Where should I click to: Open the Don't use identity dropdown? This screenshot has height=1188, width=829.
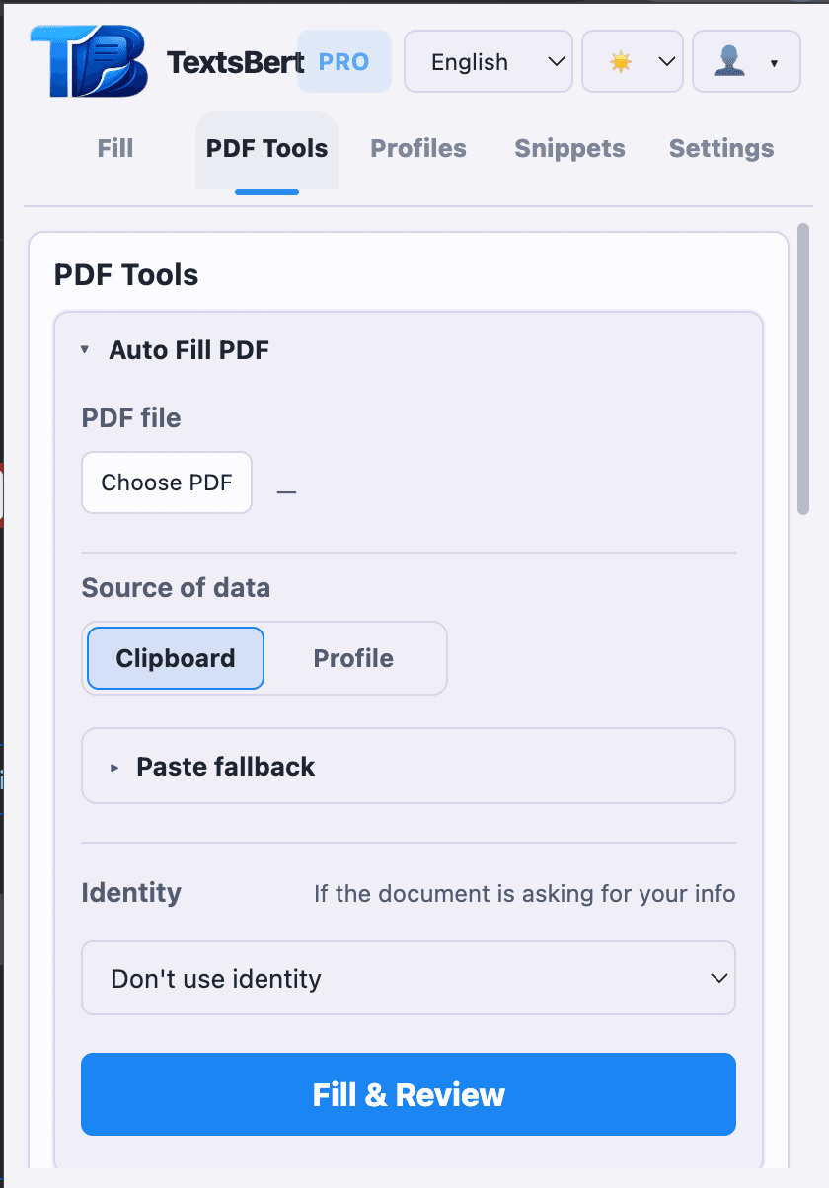coord(408,978)
